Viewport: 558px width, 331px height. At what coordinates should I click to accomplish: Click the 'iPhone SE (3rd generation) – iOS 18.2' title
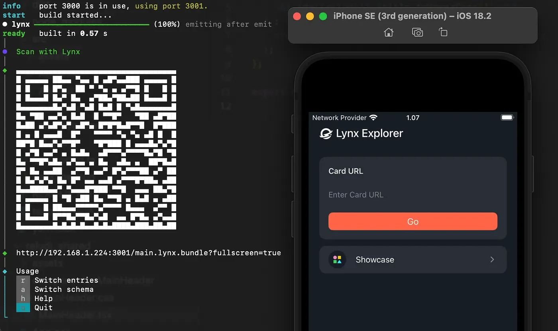point(412,16)
